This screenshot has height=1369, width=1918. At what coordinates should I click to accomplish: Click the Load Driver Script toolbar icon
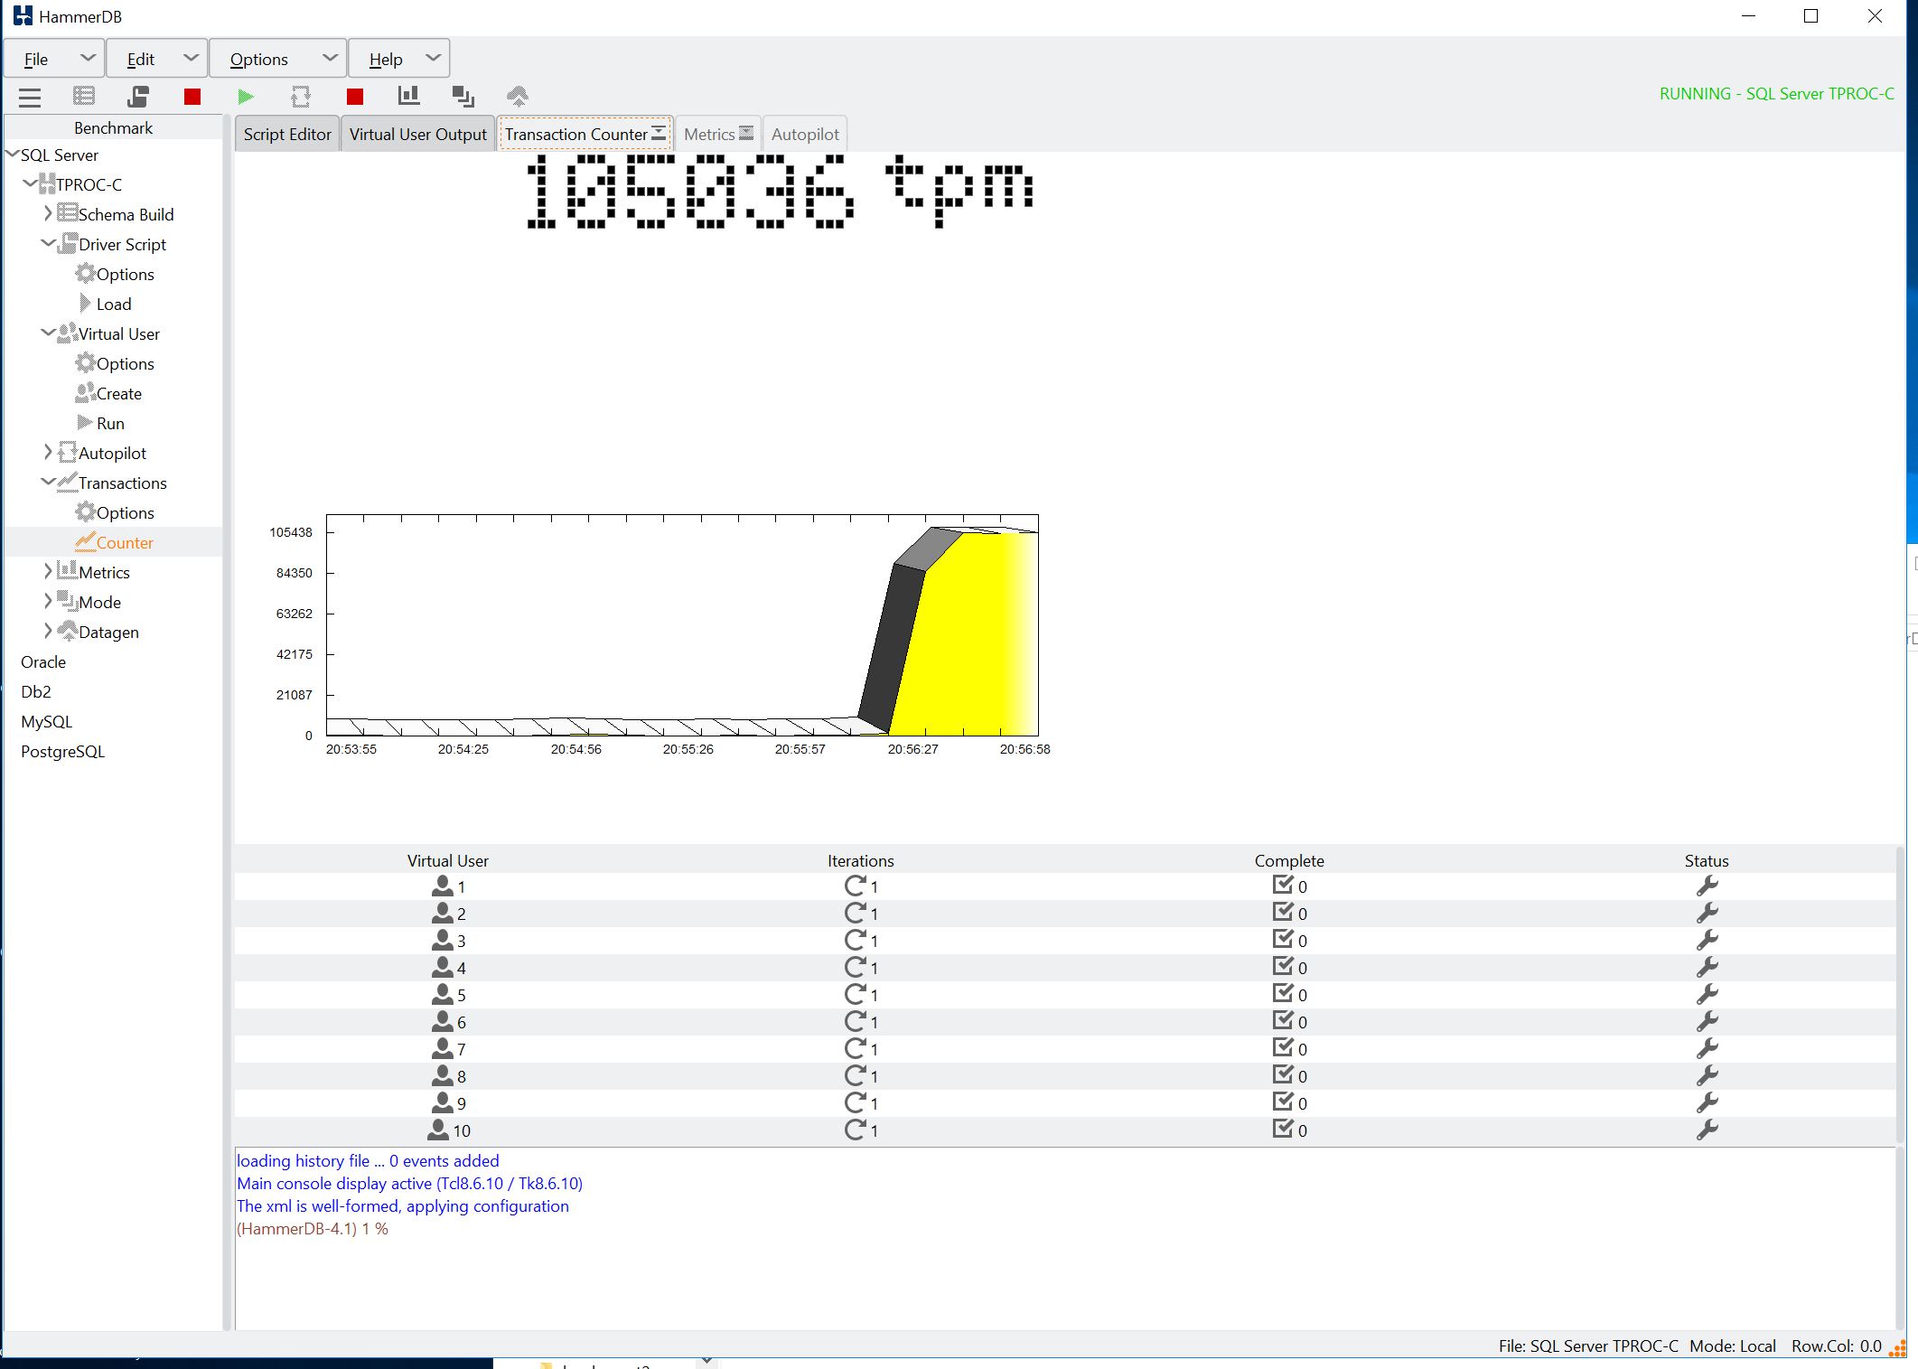pos(138,96)
